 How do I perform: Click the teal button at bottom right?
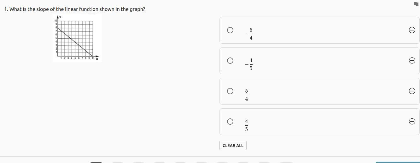[397, 162]
